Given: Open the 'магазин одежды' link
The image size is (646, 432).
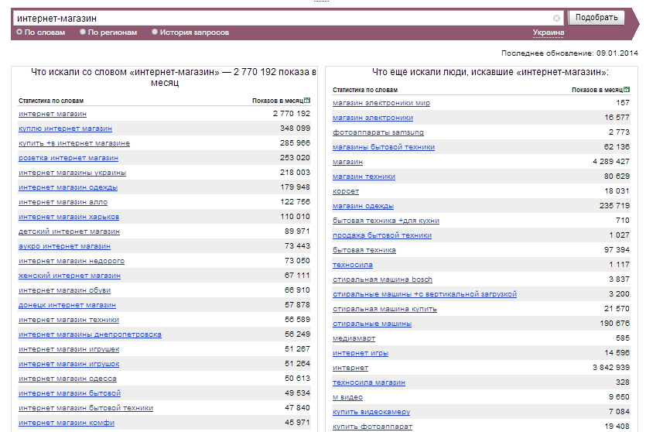Looking at the screenshot, I should (x=363, y=206).
